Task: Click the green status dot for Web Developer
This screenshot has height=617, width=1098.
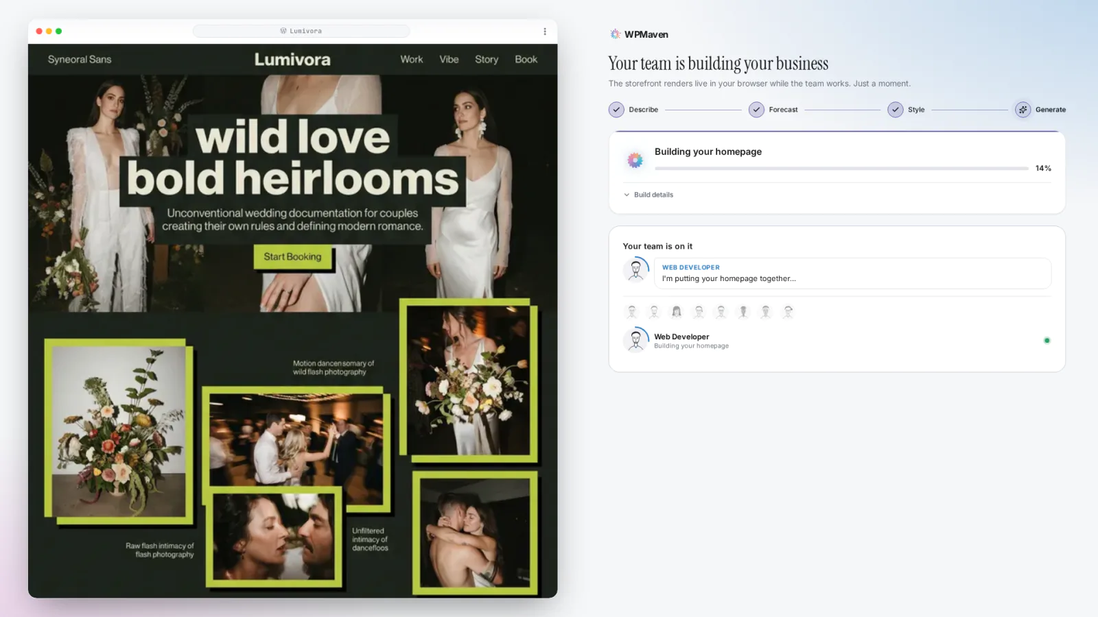Action: (1047, 341)
